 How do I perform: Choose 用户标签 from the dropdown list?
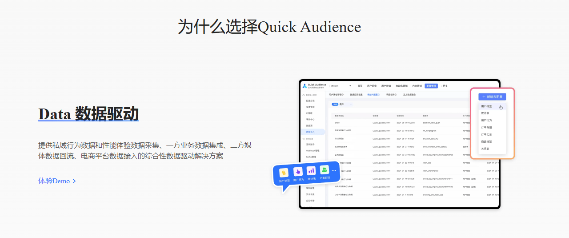coord(487,106)
